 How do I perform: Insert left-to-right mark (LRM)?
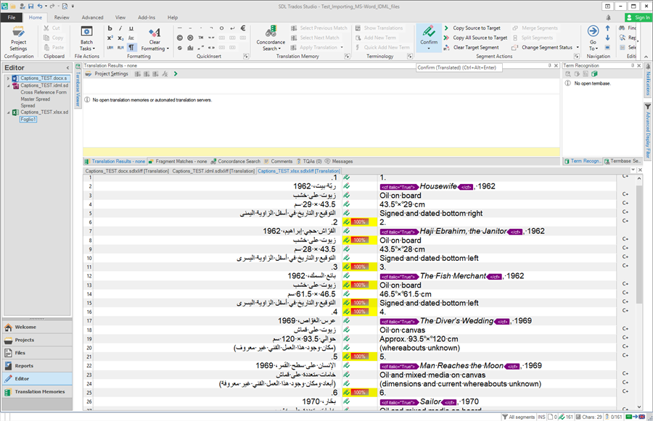pos(110,47)
